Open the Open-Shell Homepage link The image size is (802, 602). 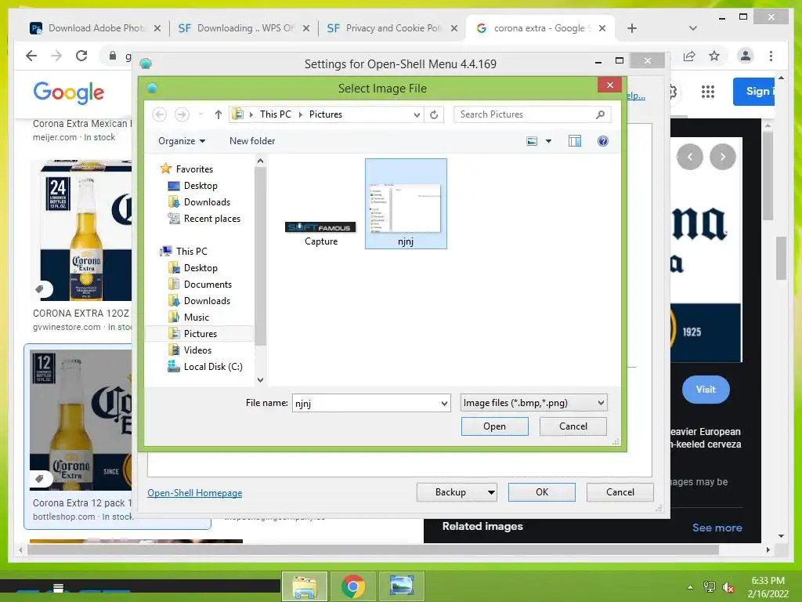[x=195, y=493]
